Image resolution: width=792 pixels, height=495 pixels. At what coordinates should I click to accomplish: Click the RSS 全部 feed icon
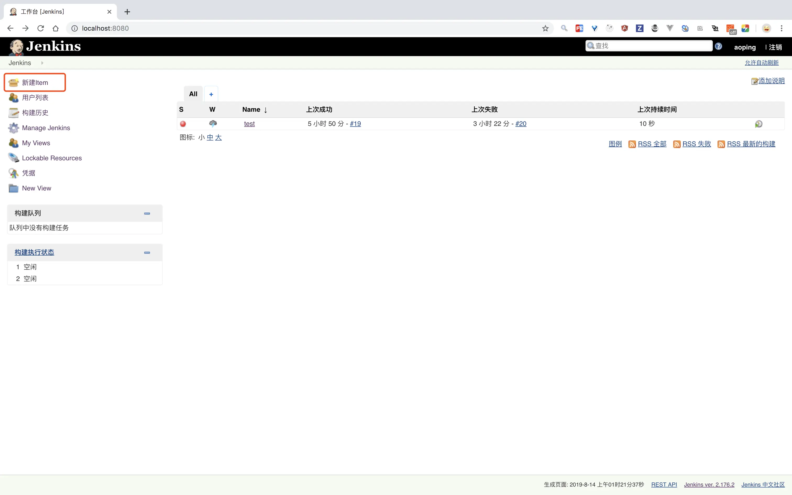point(632,144)
